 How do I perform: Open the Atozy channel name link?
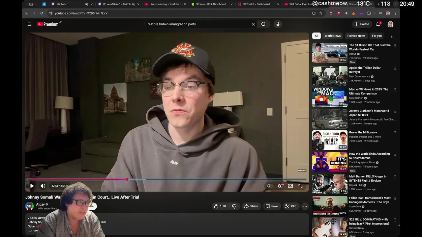coord(40,204)
